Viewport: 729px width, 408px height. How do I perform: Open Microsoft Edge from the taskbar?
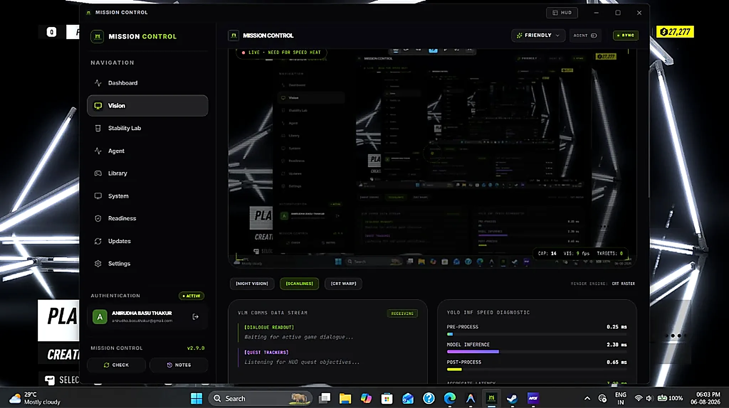coord(450,398)
